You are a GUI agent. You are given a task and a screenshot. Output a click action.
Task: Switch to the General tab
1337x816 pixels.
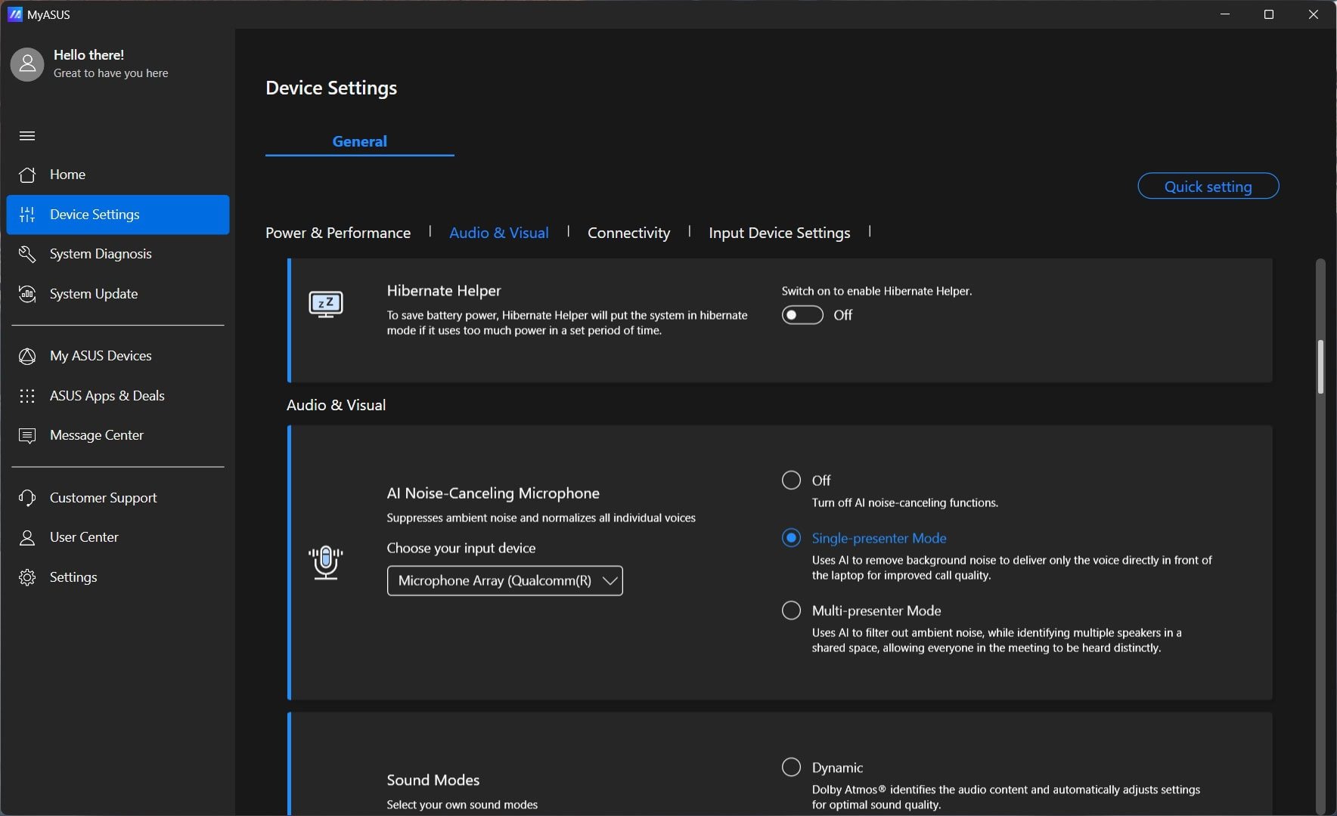(x=360, y=141)
